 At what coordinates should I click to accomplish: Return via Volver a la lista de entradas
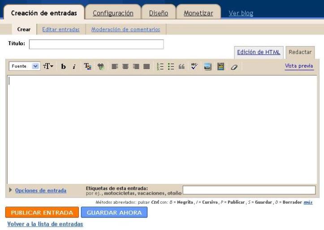tap(45, 224)
